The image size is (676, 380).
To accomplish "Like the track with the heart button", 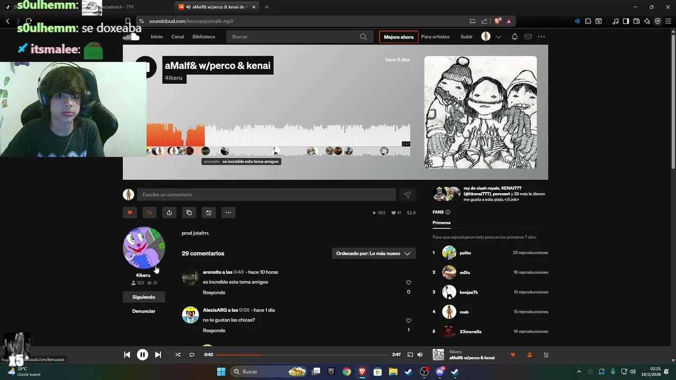I will pos(129,213).
